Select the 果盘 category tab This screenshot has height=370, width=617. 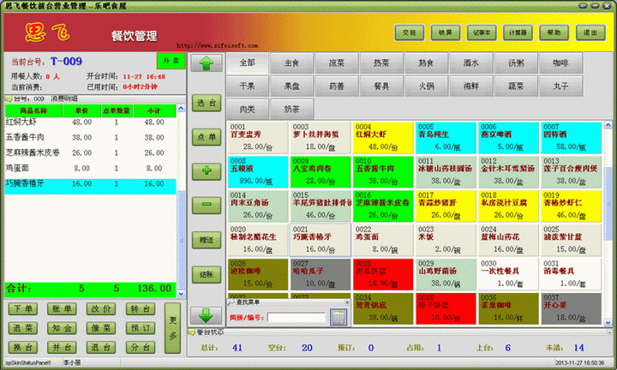[x=292, y=87]
